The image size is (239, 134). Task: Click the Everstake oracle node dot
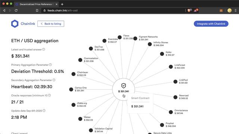(x=104, y=41)
